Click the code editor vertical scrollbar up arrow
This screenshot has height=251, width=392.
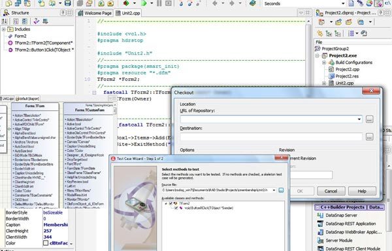pos(308,22)
